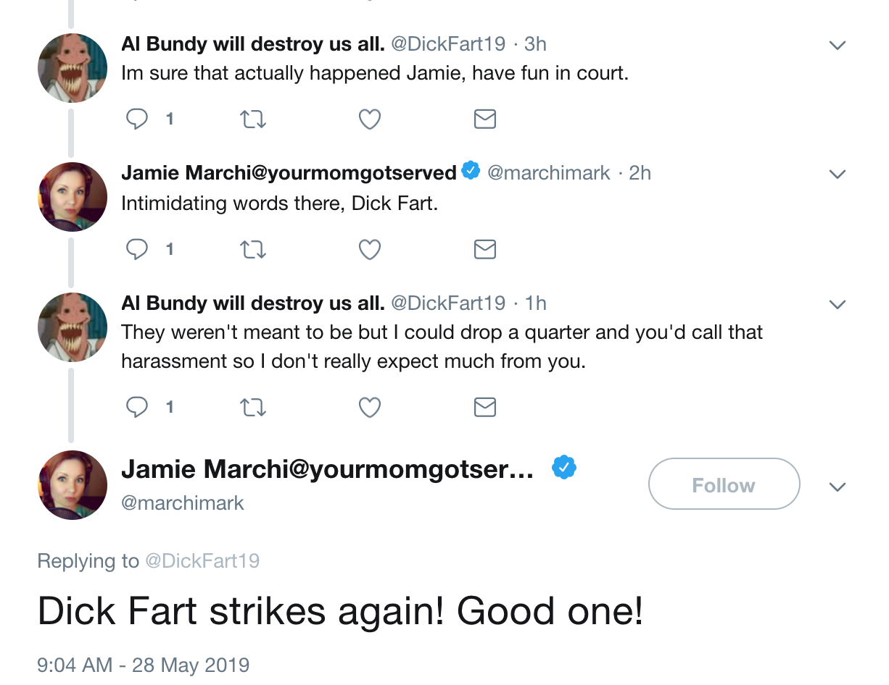Open envelope icon on 'drop a quarter' tweet

click(484, 407)
